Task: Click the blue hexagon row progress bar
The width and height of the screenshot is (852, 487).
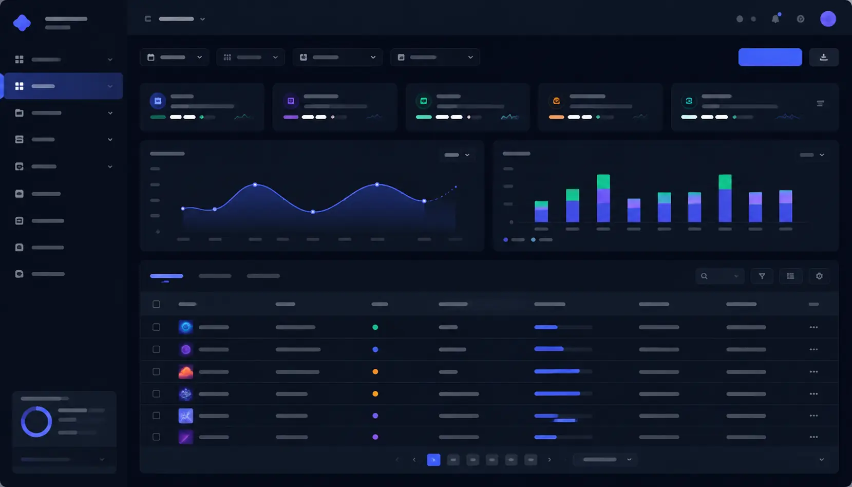Action: [563, 327]
